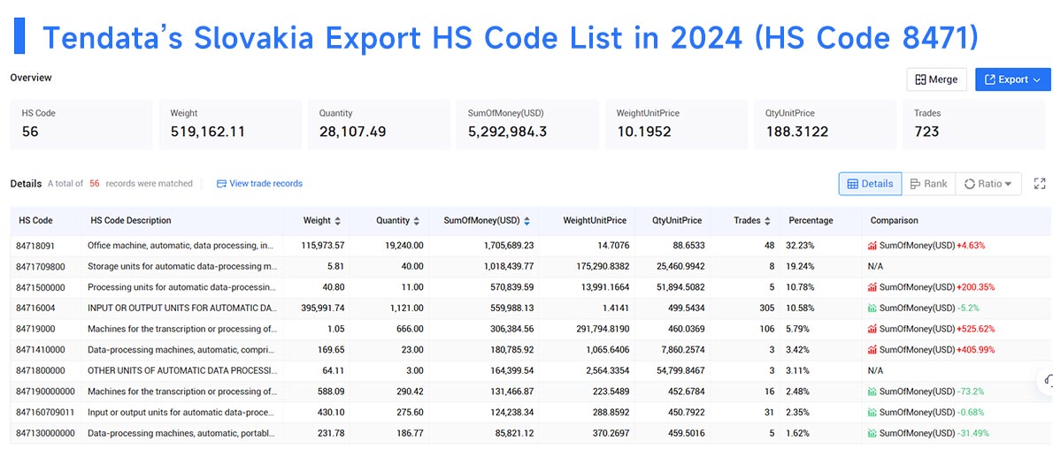Click comparison value +525.62%
Viewport: 1053px width, 449px height.
976,329
